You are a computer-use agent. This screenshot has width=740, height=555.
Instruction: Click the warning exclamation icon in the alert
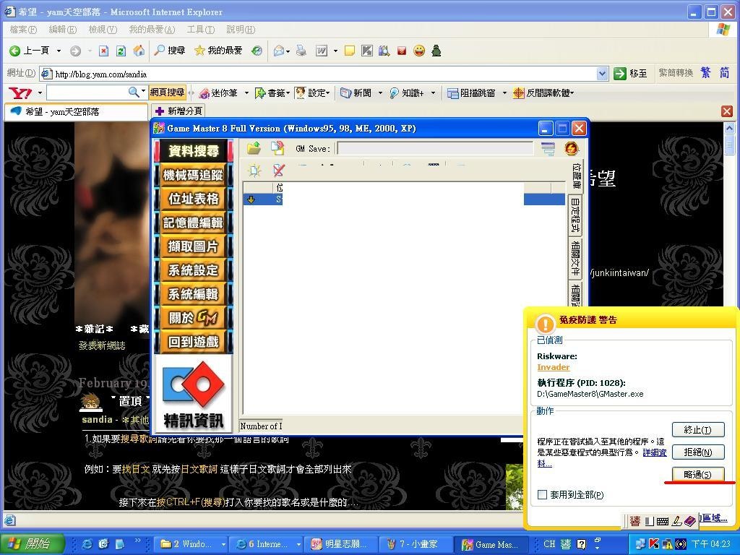click(x=545, y=324)
